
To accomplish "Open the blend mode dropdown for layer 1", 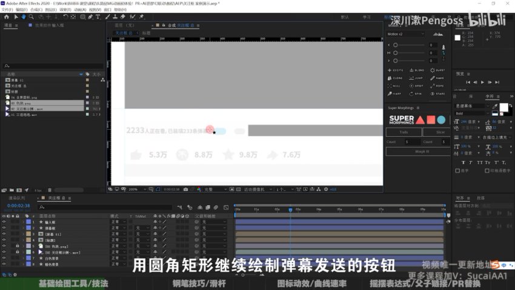I will 118,222.
